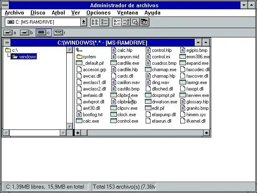Click file list scroll left arrow

(x=78, y=133)
